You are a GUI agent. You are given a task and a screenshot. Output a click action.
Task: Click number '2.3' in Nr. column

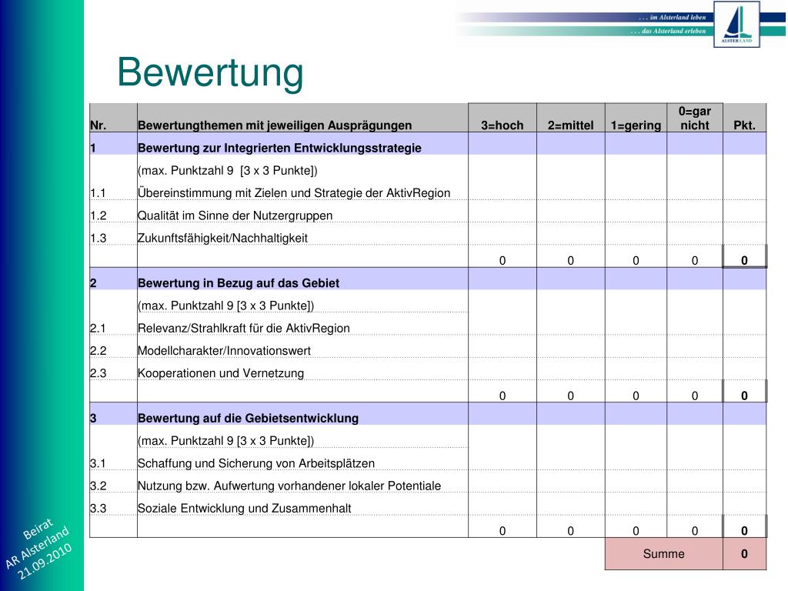pos(98,373)
